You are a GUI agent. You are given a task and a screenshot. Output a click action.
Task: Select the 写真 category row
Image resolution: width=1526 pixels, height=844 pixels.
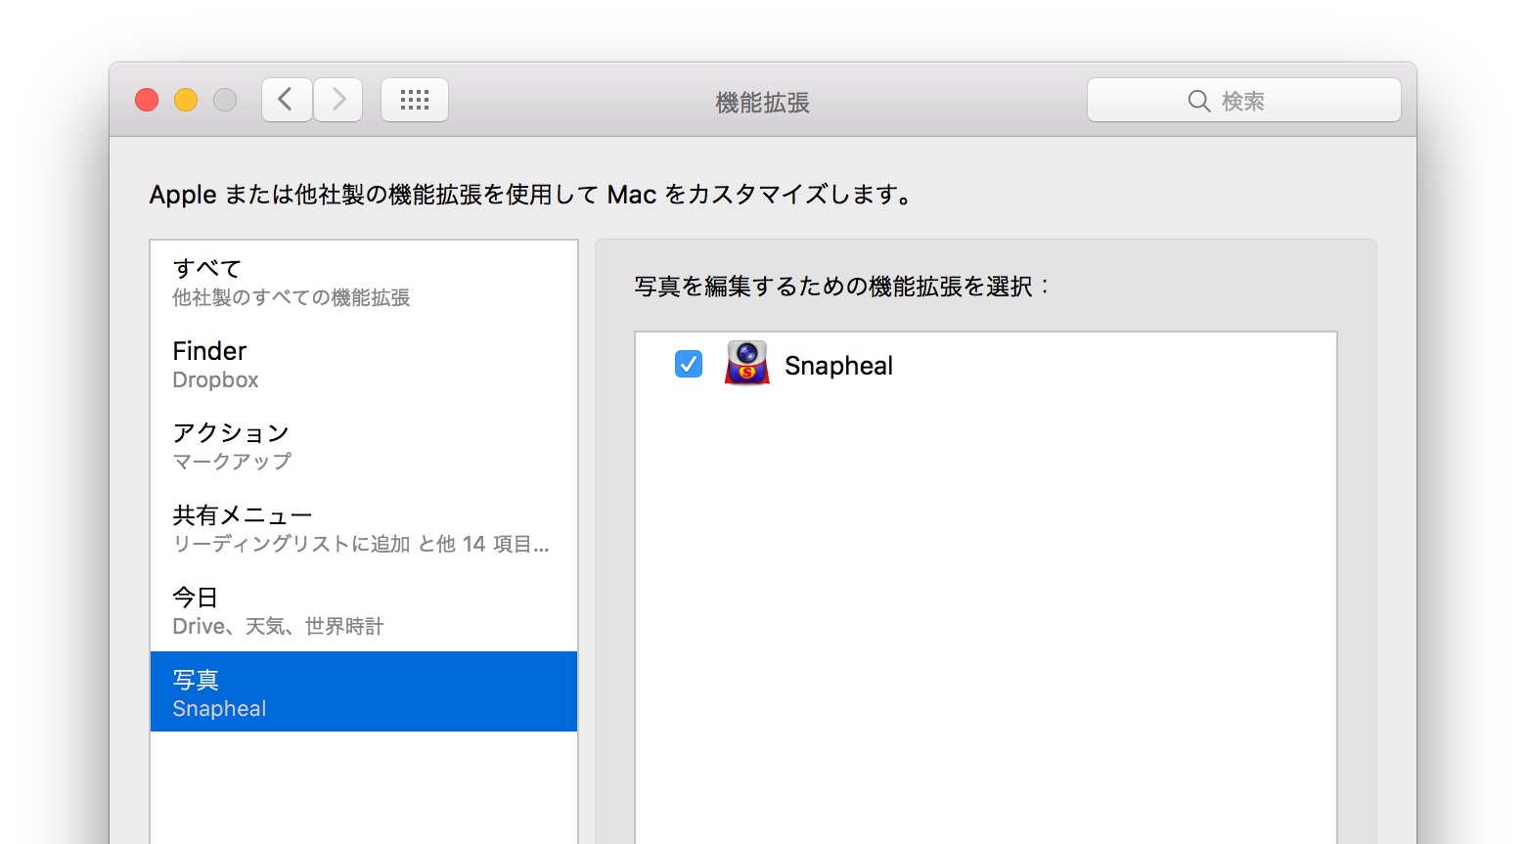(364, 691)
